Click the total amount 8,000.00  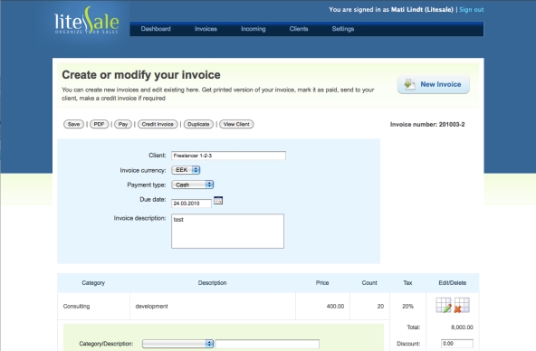point(462,327)
